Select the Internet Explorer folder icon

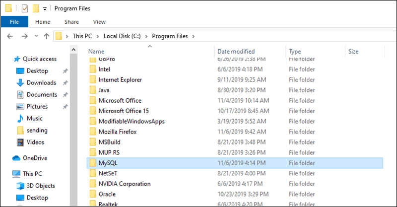[93, 79]
